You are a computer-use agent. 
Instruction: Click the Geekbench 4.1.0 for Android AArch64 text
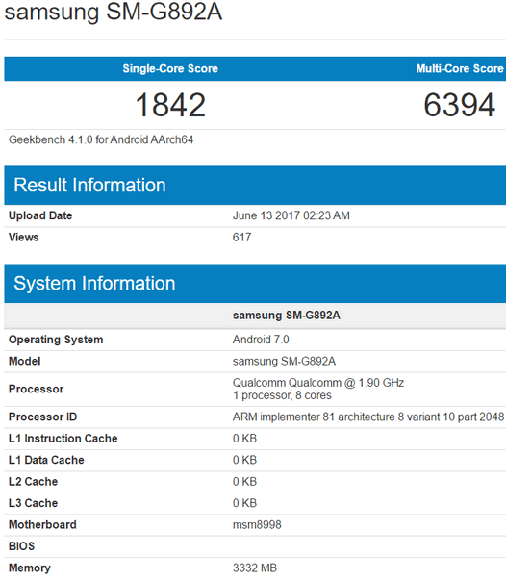(x=101, y=139)
